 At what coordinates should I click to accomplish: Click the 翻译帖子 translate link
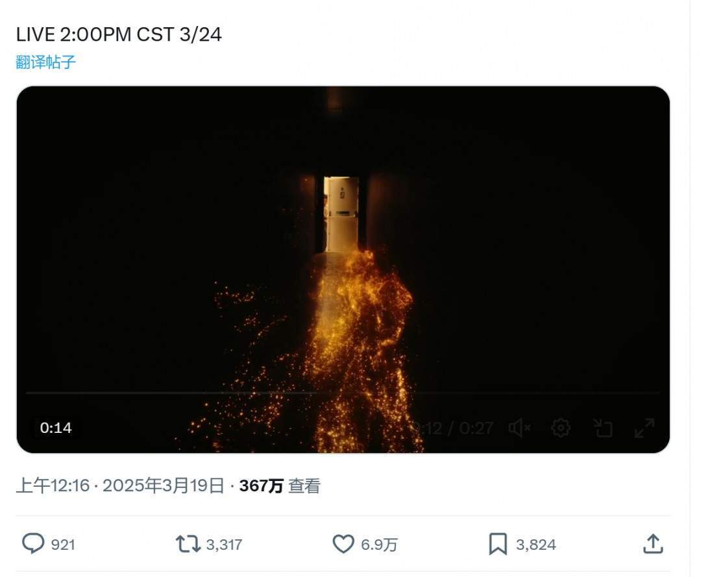coord(46,62)
